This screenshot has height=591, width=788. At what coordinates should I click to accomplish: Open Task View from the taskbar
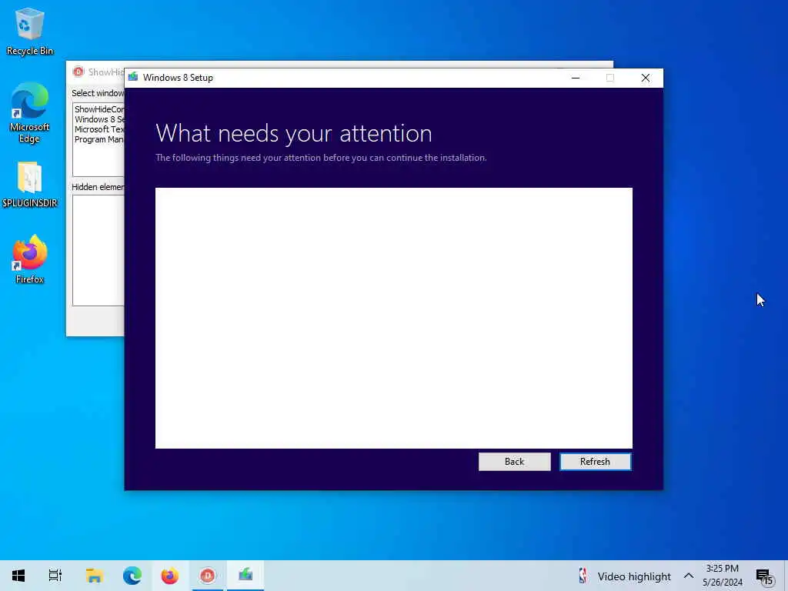coord(55,576)
